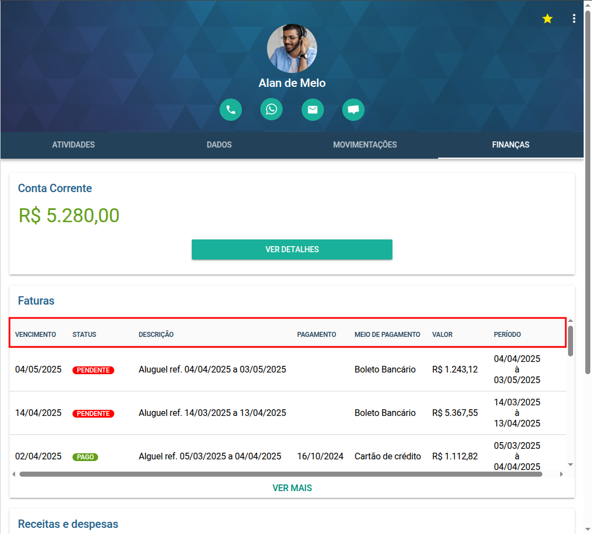The width and height of the screenshot is (592, 534).
Task: Open WhatsApp chat with Alan de Melo
Action: point(271,109)
